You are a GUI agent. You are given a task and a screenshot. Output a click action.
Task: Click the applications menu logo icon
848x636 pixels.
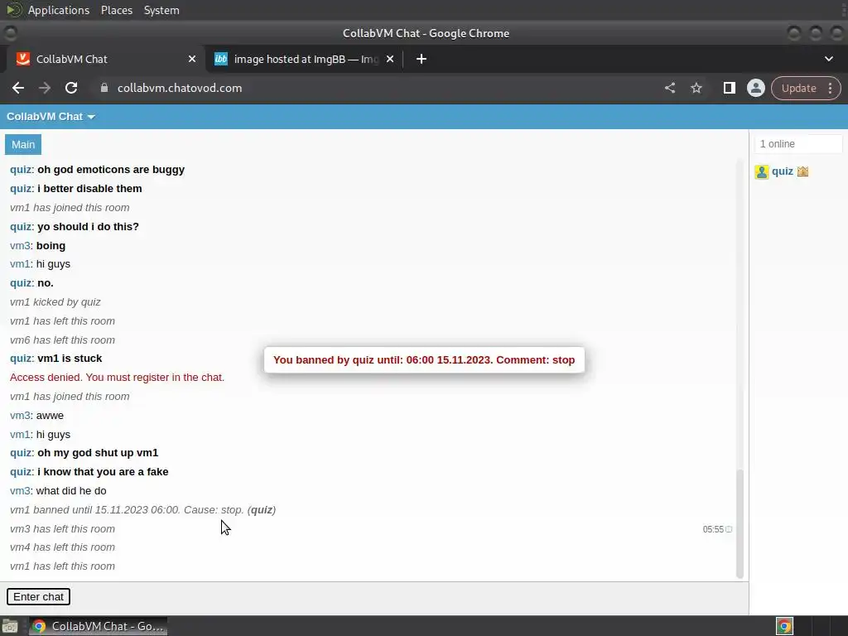[x=13, y=10]
